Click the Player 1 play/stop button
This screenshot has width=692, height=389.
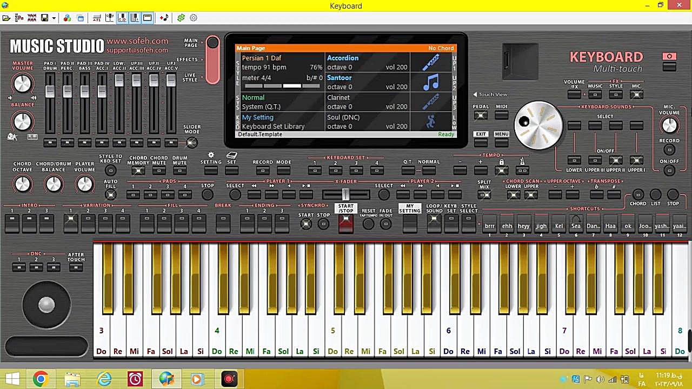click(306, 194)
